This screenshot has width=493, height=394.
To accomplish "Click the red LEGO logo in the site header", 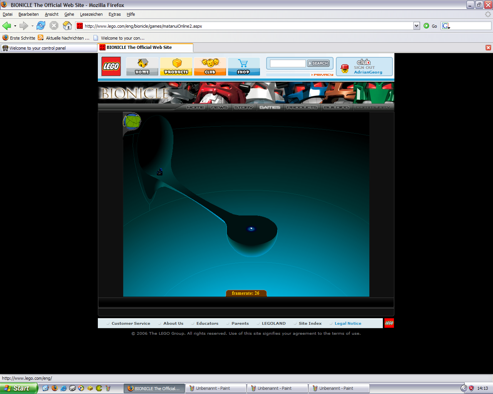I will (111, 66).
